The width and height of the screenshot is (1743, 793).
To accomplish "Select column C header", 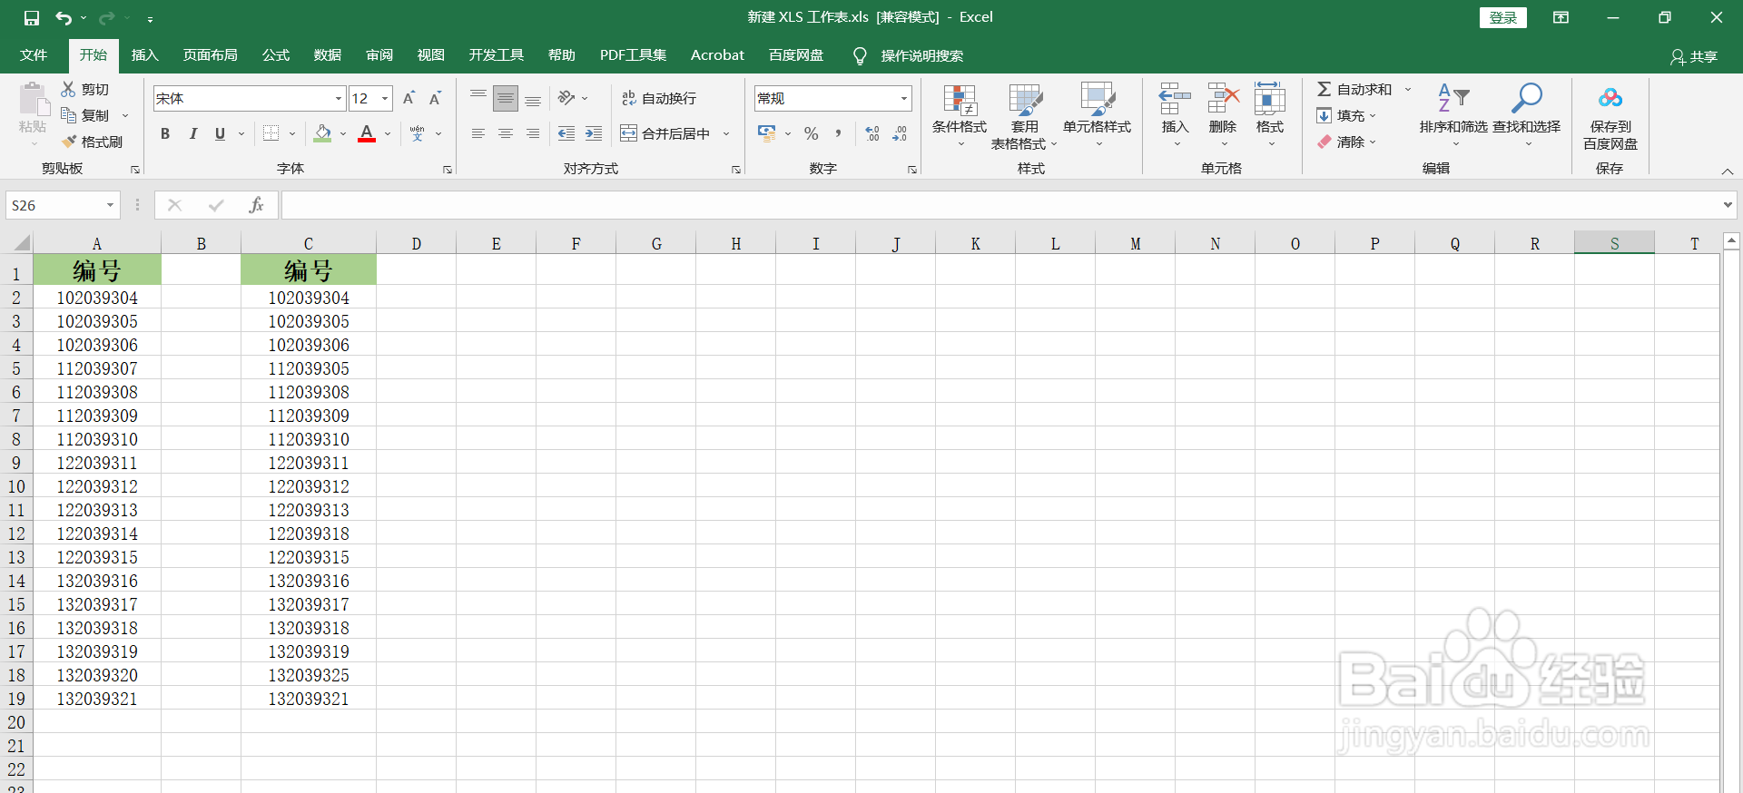I will [309, 243].
